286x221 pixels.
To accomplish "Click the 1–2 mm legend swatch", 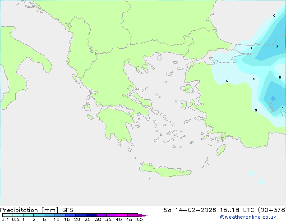I will pyautogui.click(x=28, y=215).
